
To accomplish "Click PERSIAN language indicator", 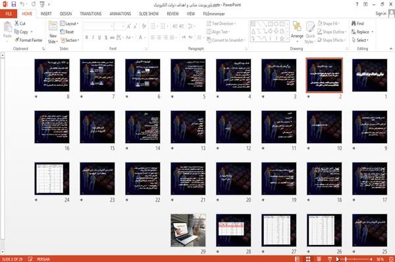I will coord(43,259).
